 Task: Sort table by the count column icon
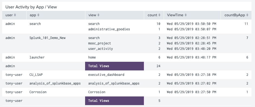(x=159, y=15)
